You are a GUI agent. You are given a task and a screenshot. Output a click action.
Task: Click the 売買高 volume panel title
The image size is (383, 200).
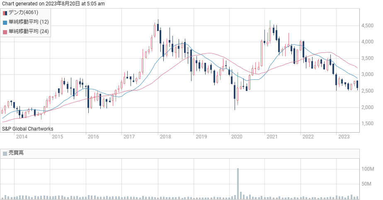click(x=16, y=153)
